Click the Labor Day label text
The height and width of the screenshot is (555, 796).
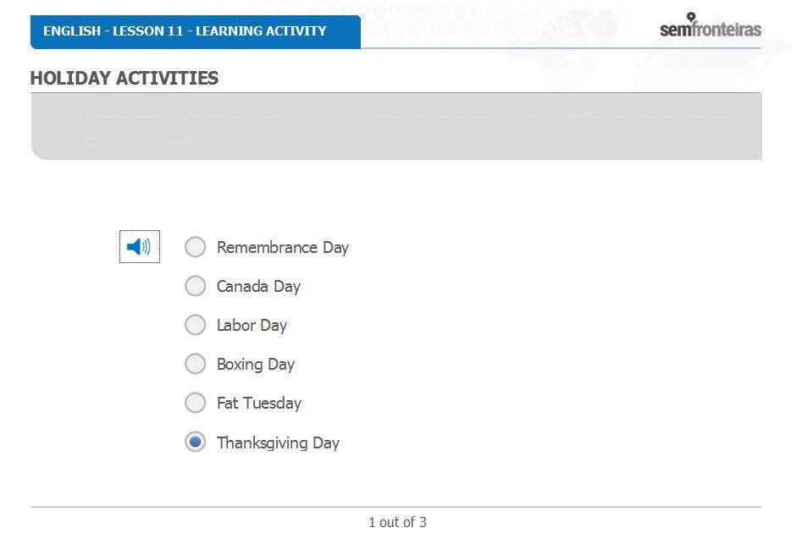(x=252, y=325)
